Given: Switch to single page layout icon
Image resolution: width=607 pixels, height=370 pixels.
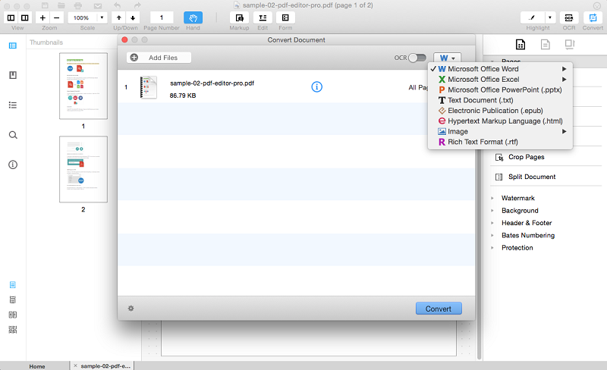Looking at the screenshot, I should (x=13, y=285).
